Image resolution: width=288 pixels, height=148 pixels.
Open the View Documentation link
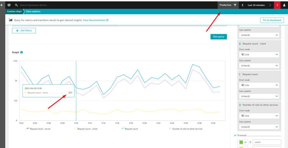95,20
